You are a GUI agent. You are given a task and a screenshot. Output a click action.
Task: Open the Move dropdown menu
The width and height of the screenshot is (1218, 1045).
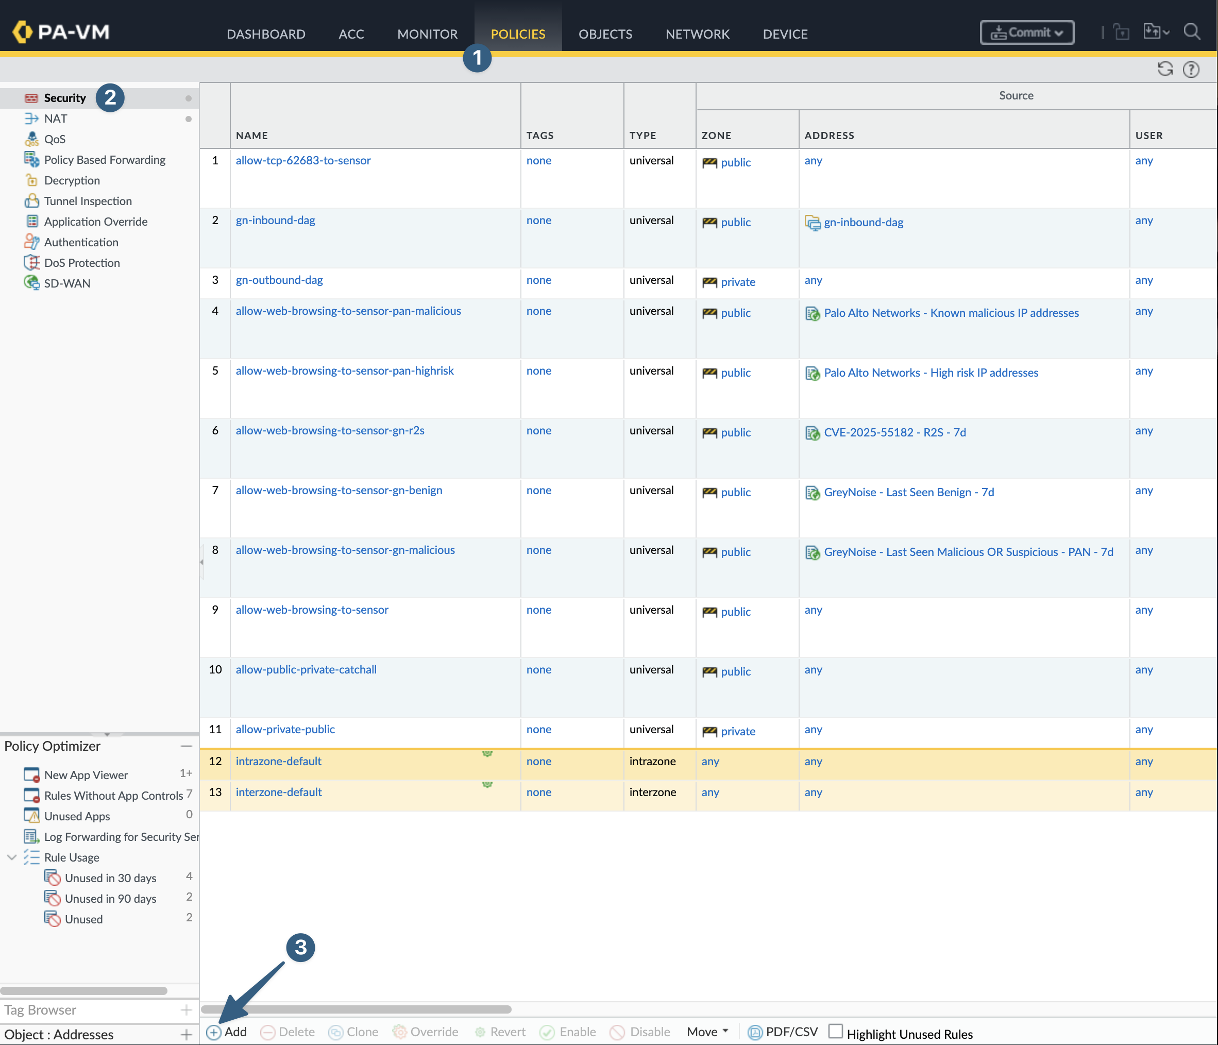707,1032
